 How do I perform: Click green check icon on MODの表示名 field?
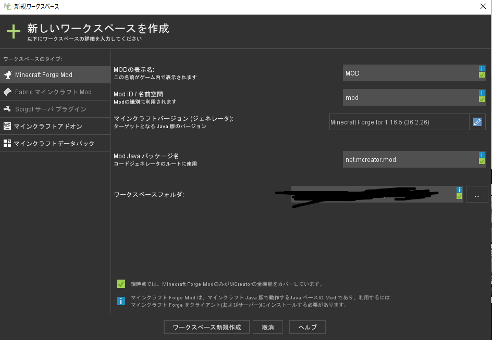pyautogui.click(x=482, y=75)
